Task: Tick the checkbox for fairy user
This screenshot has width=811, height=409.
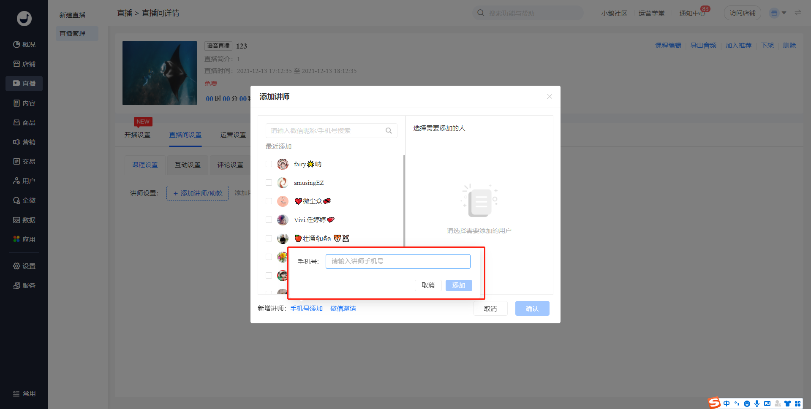Action: [269, 164]
